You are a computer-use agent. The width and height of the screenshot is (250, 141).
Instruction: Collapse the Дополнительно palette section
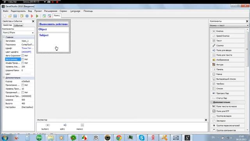tap(212, 102)
